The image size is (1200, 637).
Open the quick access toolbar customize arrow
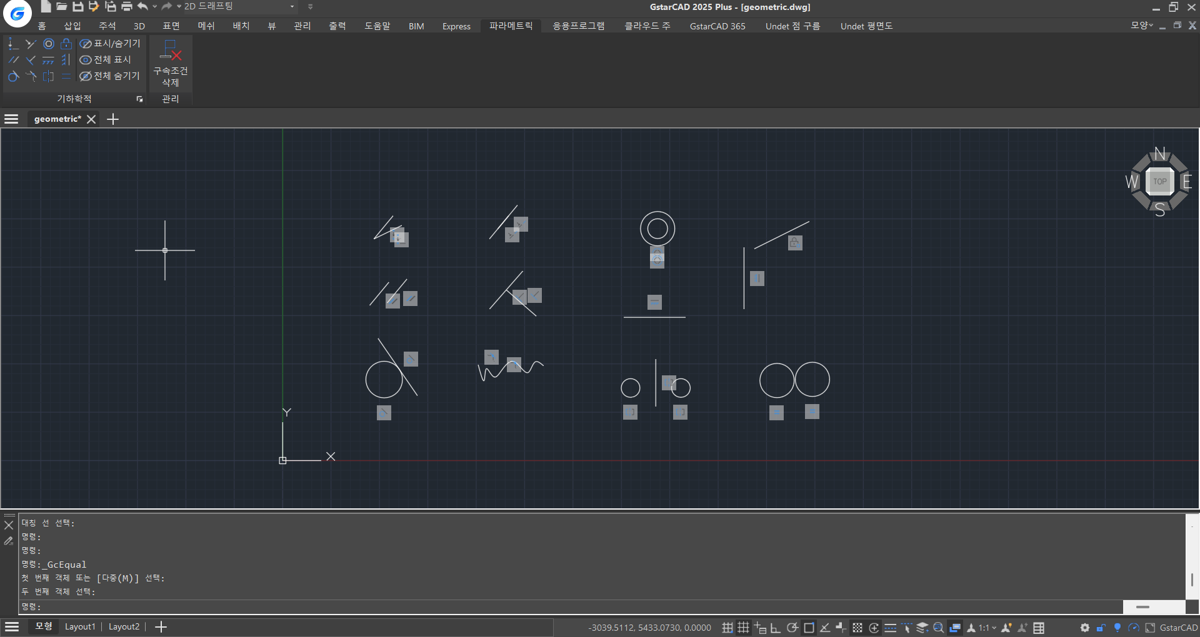coord(311,6)
